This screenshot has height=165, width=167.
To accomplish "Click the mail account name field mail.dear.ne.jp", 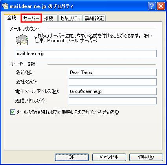I will pyautogui.click(x=86, y=54).
